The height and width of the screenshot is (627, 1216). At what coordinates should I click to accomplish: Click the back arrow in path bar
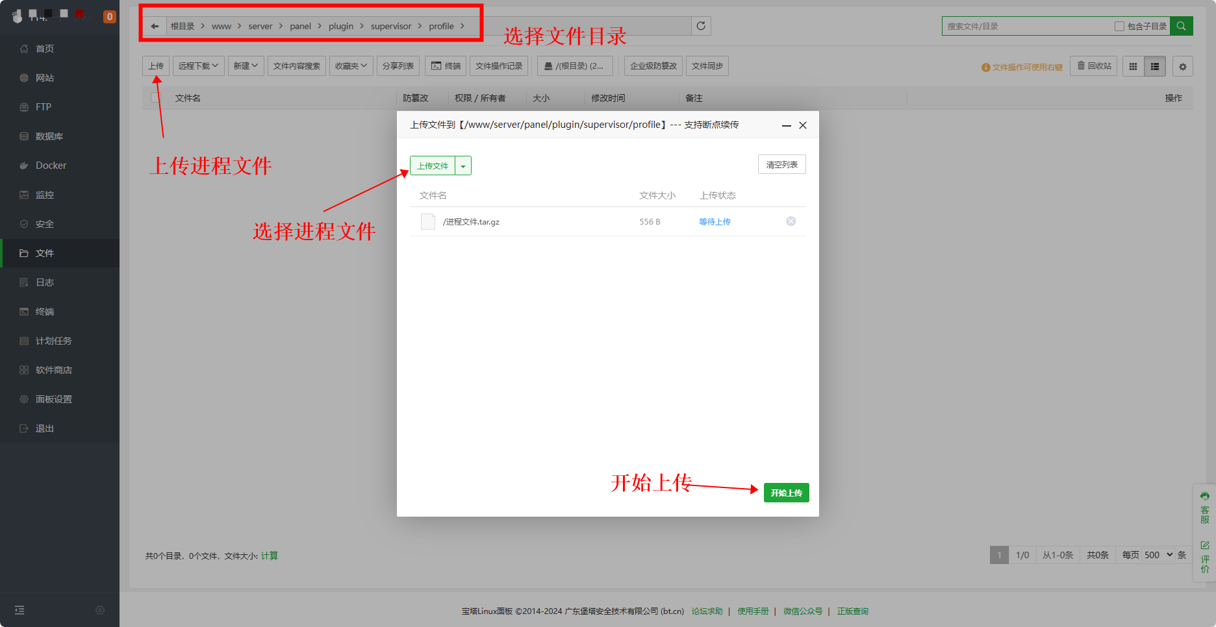point(155,27)
